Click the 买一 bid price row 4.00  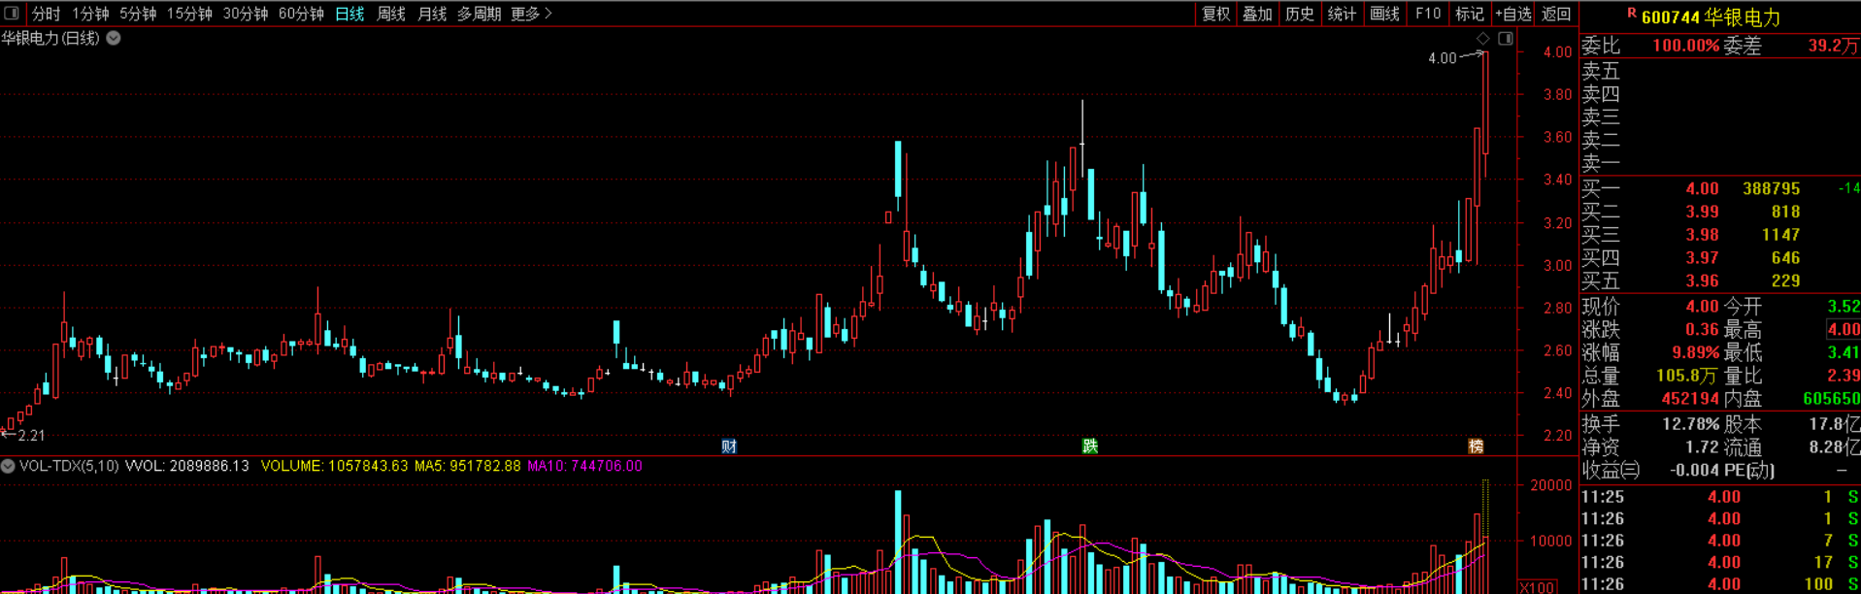[1720, 188]
